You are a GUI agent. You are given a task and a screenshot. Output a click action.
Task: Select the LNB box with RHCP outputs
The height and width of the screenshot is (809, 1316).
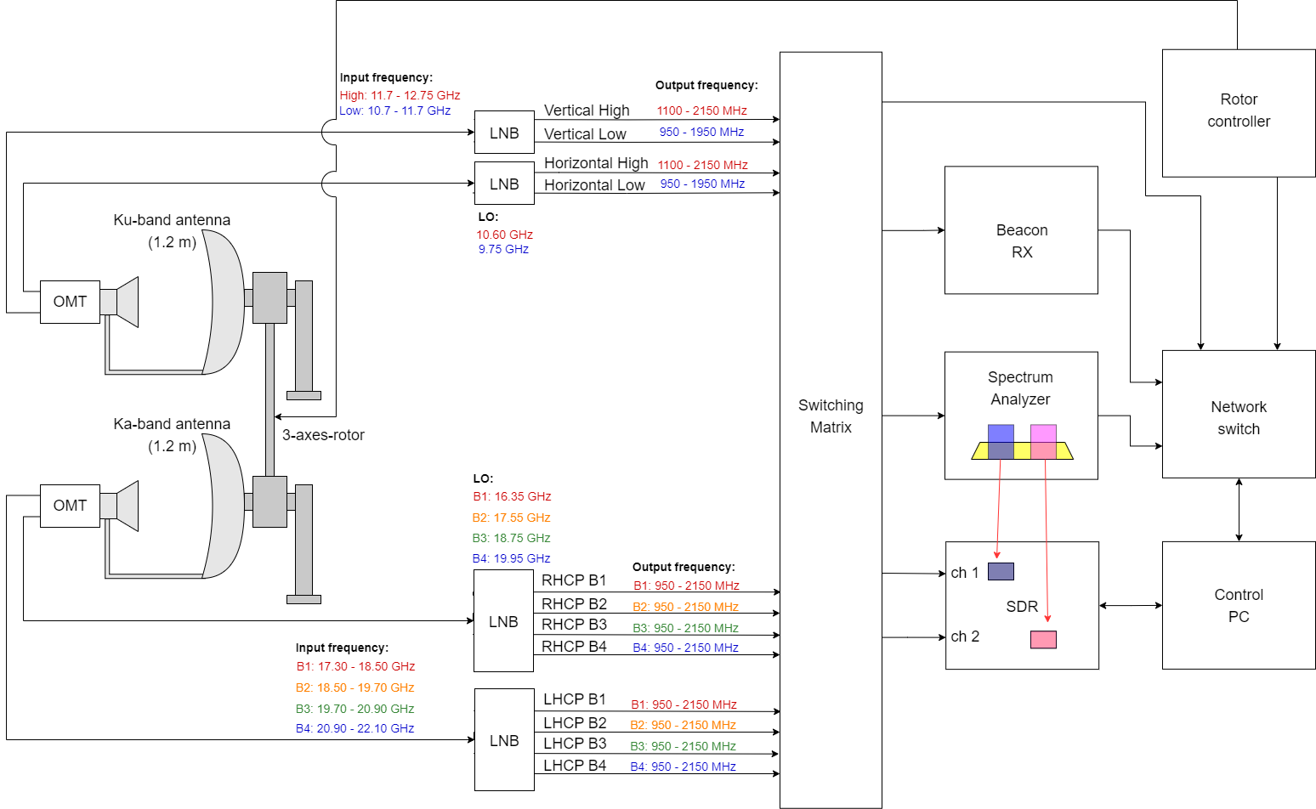pyautogui.click(x=503, y=621)
